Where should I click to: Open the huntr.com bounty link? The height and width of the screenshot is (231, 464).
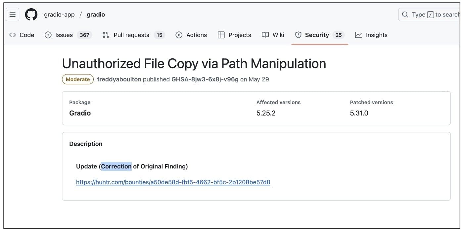173,182
